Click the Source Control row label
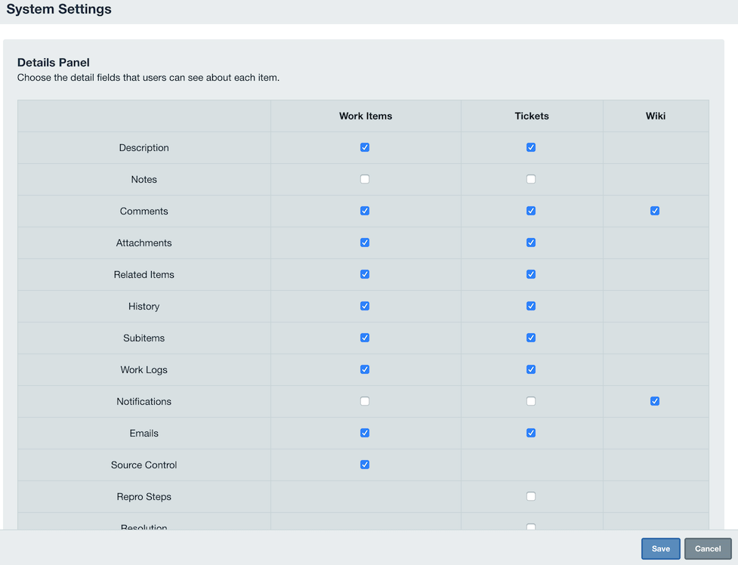This screenshot has width=738, height=565. click(x=144, y=465)
